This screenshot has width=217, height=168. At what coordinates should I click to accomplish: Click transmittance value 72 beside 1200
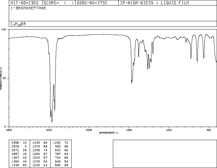(x=66, y=143)
